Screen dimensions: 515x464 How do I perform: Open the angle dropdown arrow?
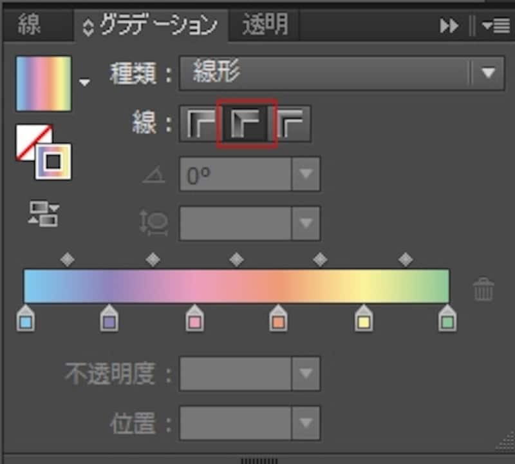[x=306, y=174]
